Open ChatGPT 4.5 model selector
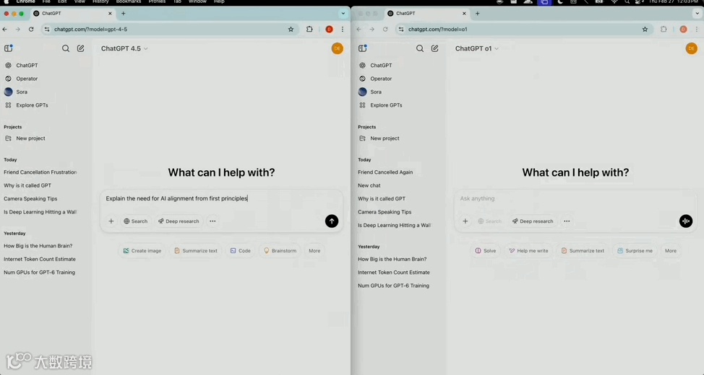Viewport: 704px width, 375px height. point(124,48)
